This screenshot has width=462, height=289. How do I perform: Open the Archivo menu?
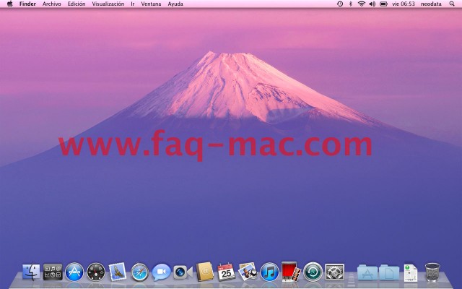click(52, 4)
